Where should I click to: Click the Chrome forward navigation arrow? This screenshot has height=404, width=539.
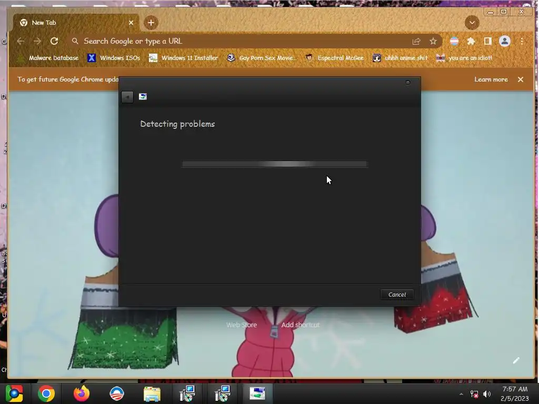click(x=37, y=41)
